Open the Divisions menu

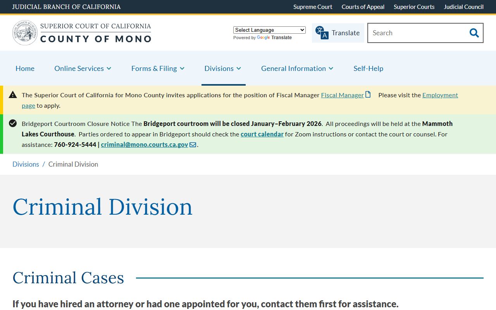click(223, 68)
